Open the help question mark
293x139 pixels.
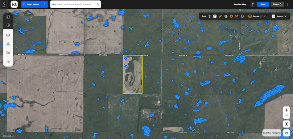click(253, 4)
